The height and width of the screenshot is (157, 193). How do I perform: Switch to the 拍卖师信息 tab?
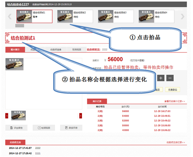56,49
